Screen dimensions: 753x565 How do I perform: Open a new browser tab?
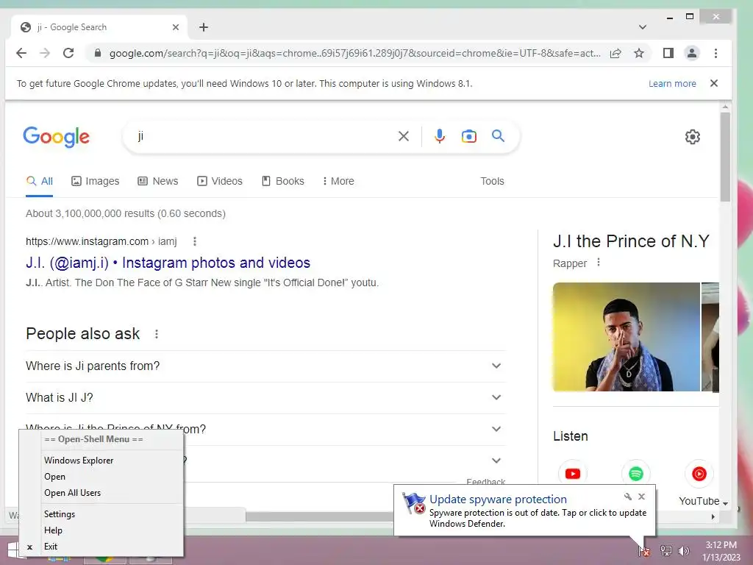[204, 27]
